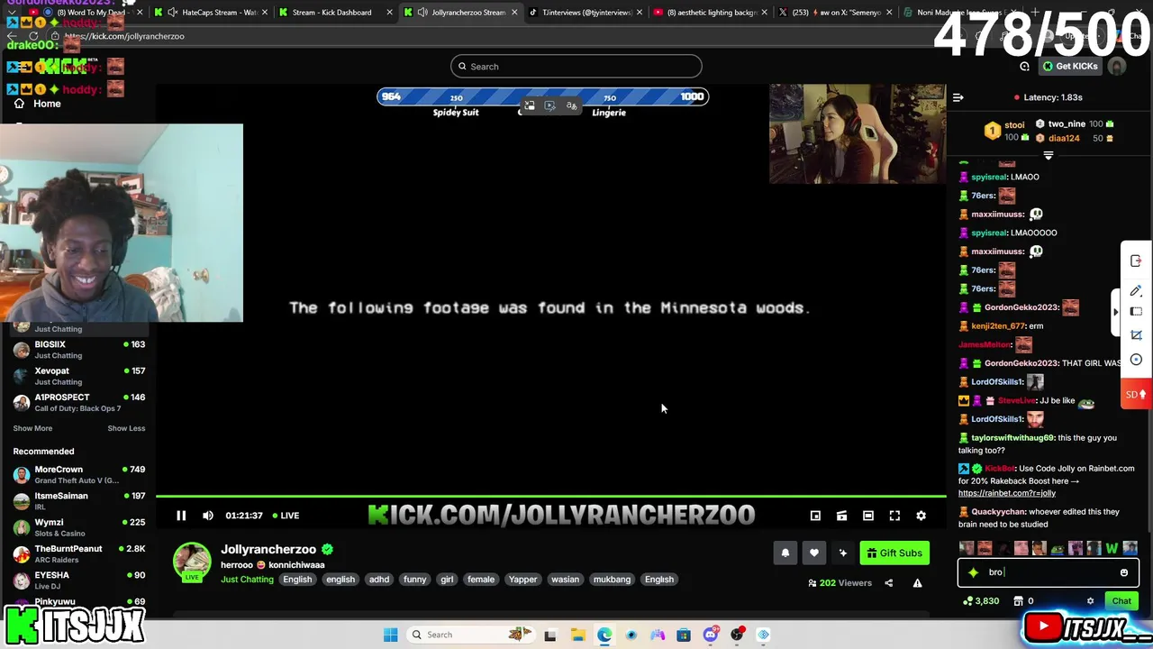Viewport: 1153px width, 649px height.
Task: Expand the gifter leaderboard arrow
Action: [x=1048, y=156]
